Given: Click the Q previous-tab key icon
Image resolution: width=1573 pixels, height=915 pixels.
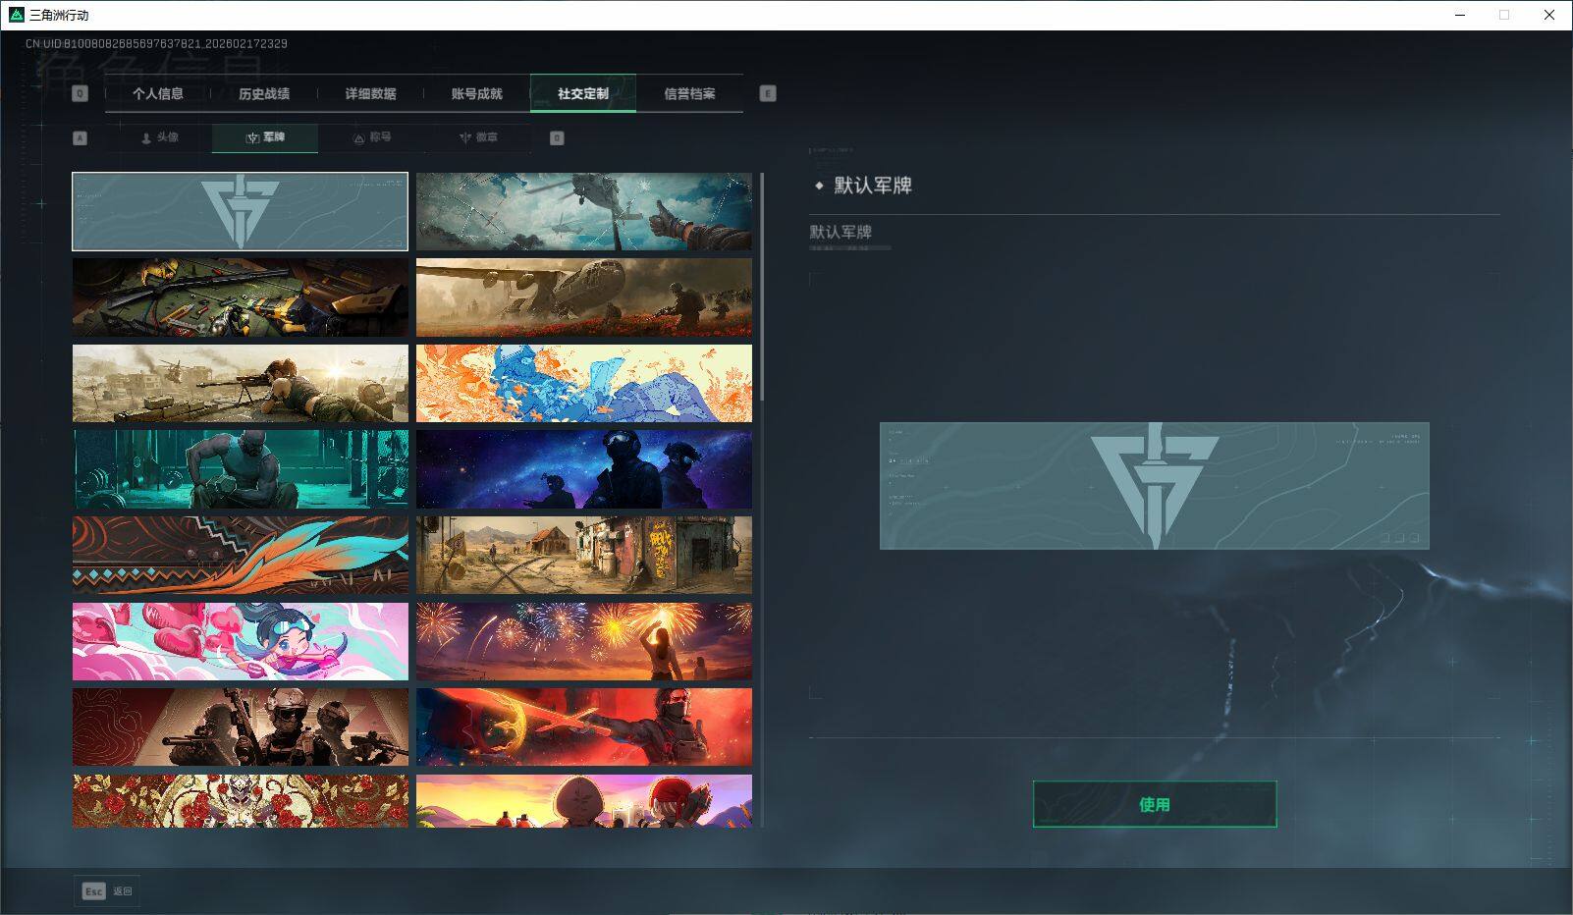Looking at the screenshot, I should (81, 93).
